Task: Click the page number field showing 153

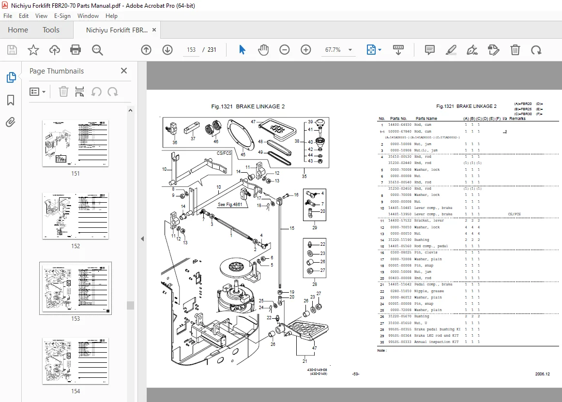Action: (x=191, y=50)
